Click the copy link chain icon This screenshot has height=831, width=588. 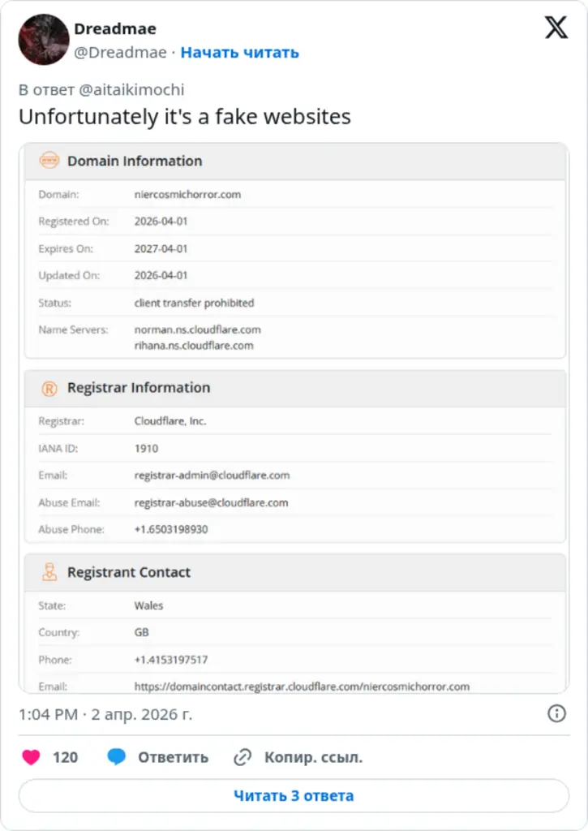point(242,757)
